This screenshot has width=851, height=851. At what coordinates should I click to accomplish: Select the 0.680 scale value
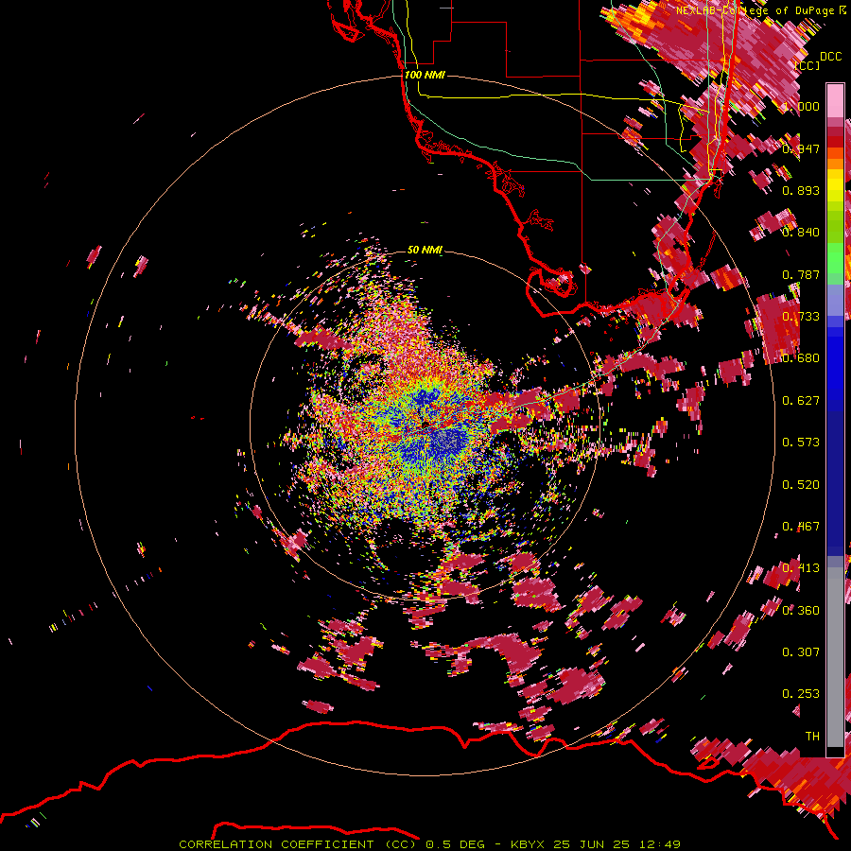[801, 358]
